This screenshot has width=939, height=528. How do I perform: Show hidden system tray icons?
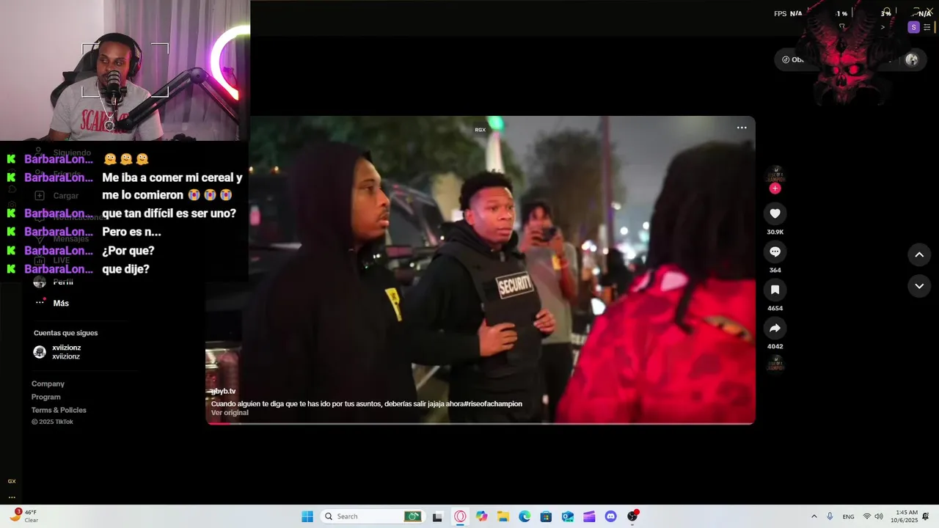point(814,516)
